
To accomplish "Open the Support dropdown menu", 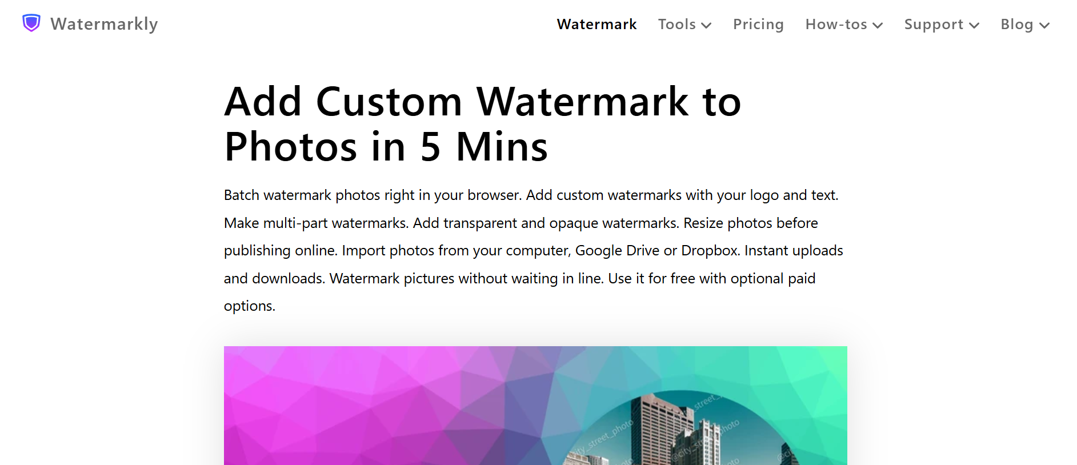I will pyautogui.click(x=934, y=24).
